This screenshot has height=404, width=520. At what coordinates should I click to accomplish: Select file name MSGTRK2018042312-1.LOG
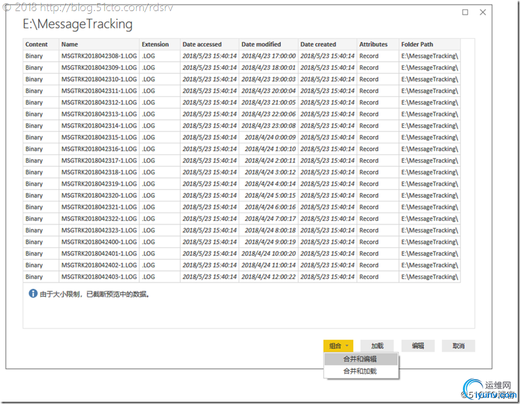pyautogui.click(x=99, y=102)
